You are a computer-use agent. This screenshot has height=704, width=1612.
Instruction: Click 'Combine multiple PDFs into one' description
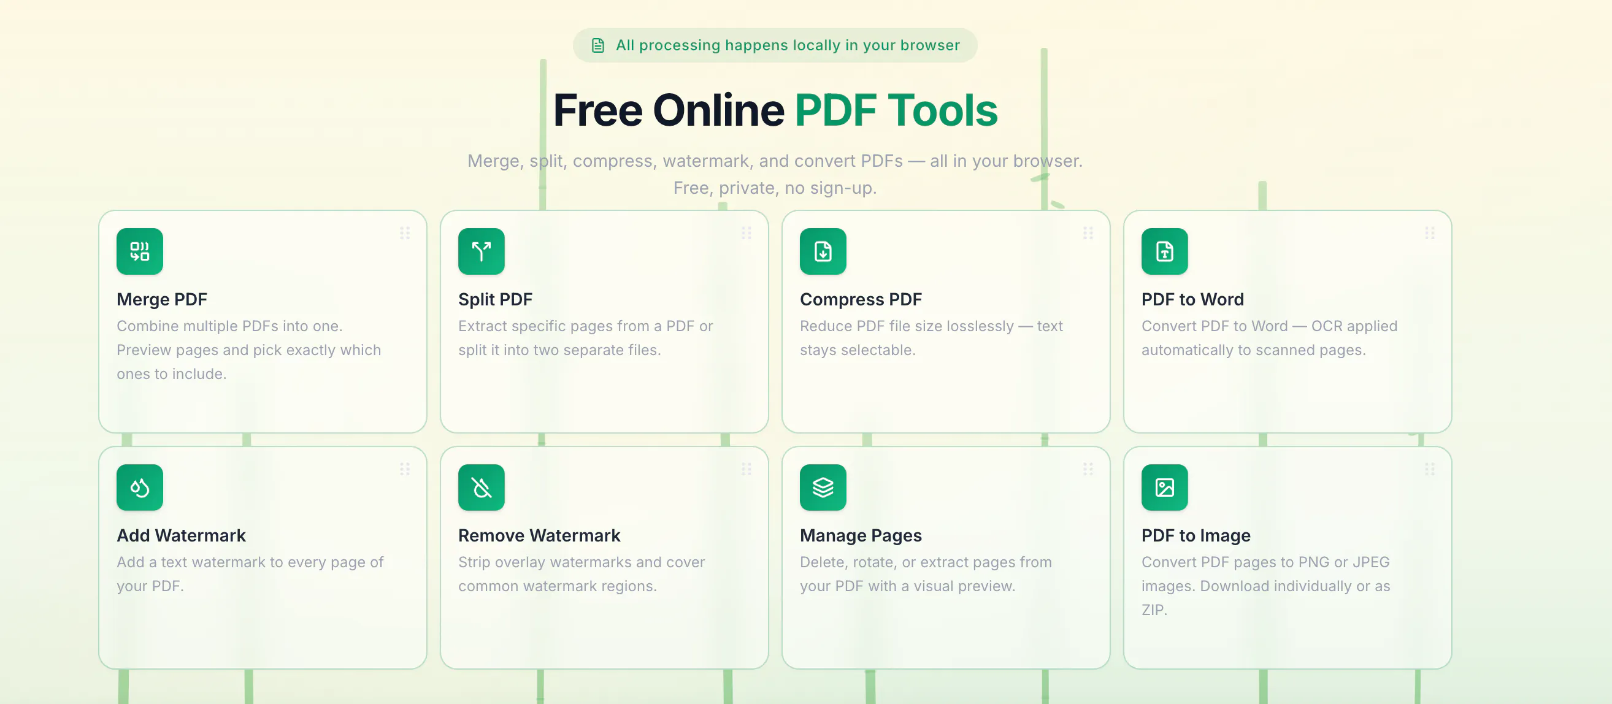click(x=249, y=350)
